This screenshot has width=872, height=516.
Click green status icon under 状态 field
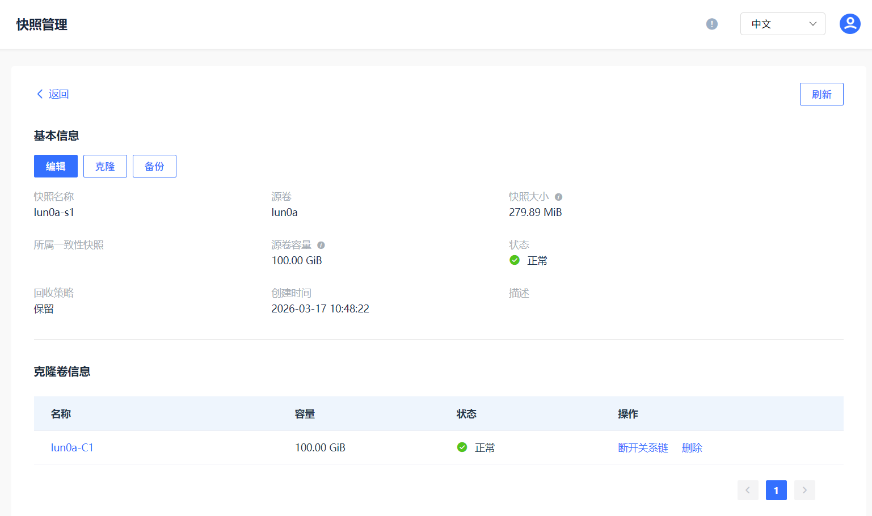[x=515, y=260]
